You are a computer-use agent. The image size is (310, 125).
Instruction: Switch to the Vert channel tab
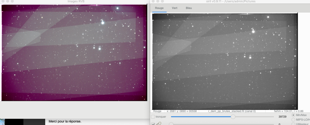(x=175, y=8)
